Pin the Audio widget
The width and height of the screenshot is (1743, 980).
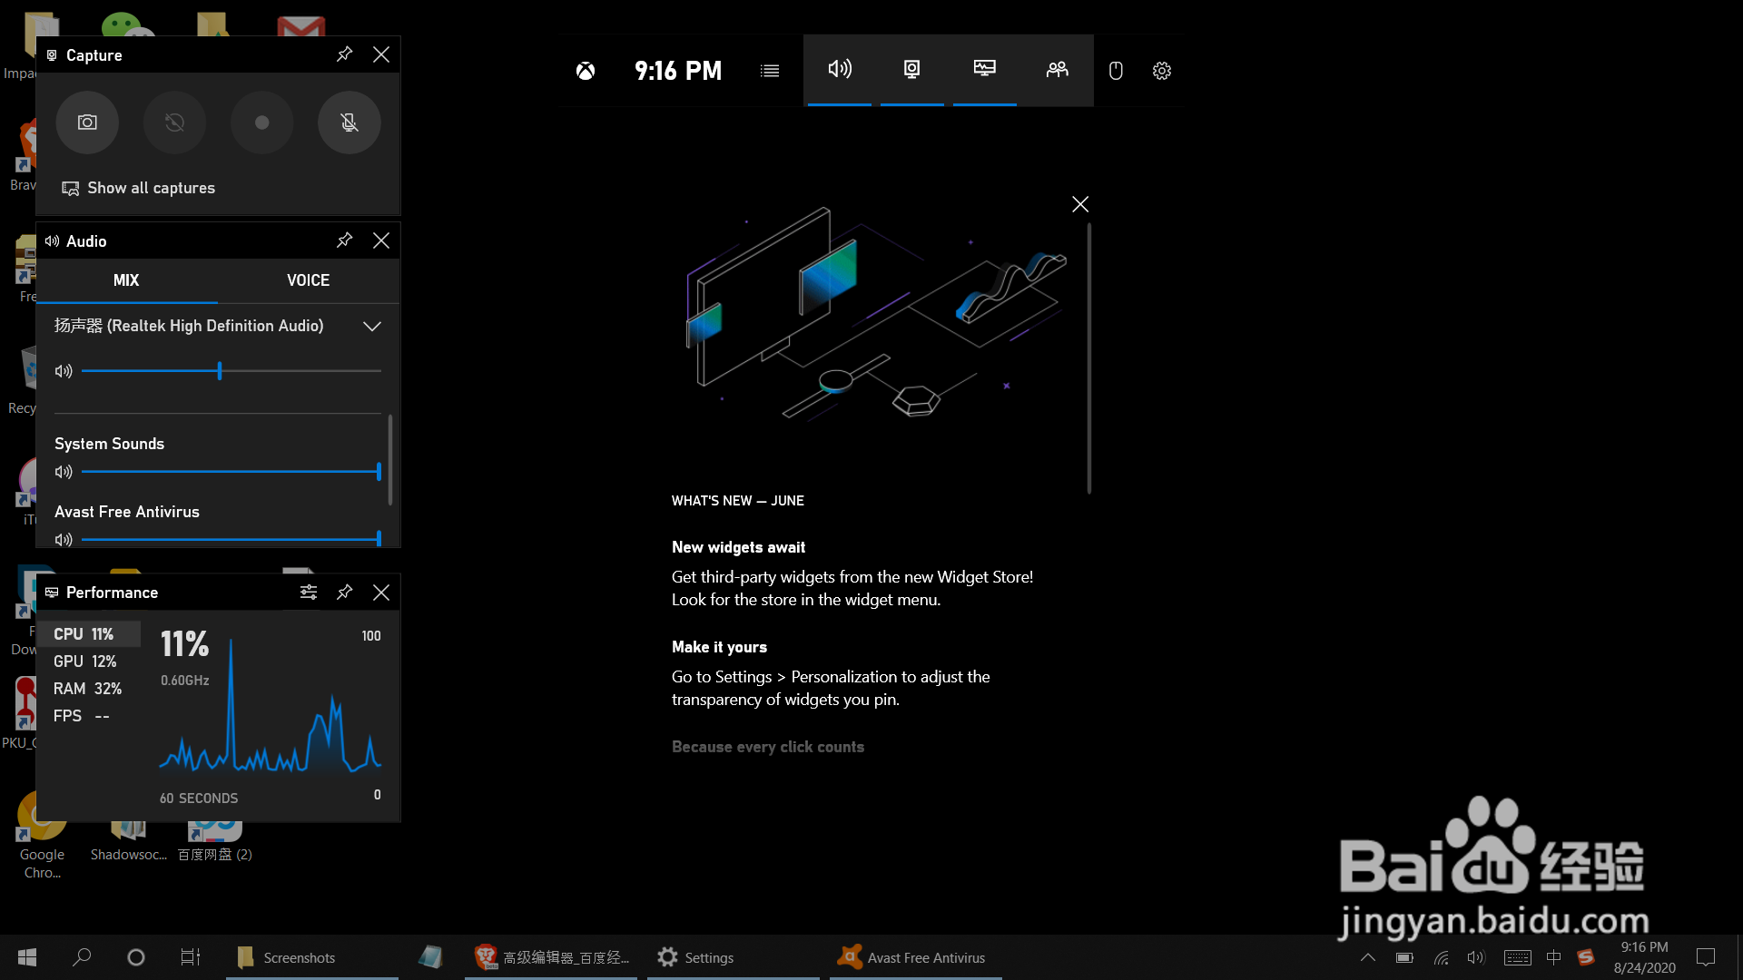(344, 240)
